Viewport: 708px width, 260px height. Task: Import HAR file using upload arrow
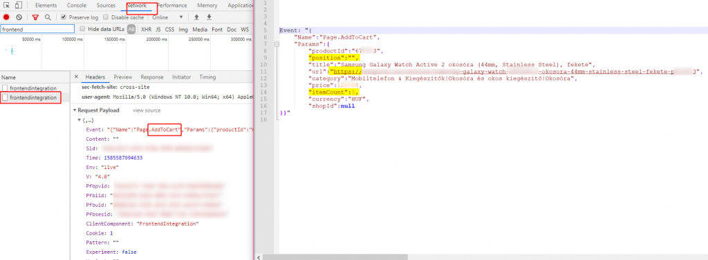tap(196, 17)
